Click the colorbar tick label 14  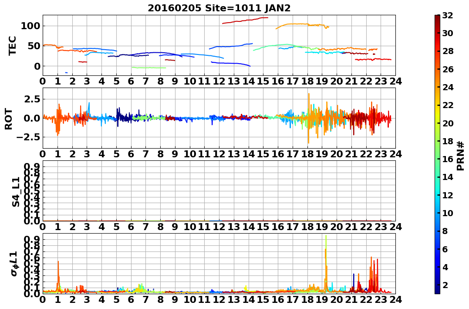447,177
